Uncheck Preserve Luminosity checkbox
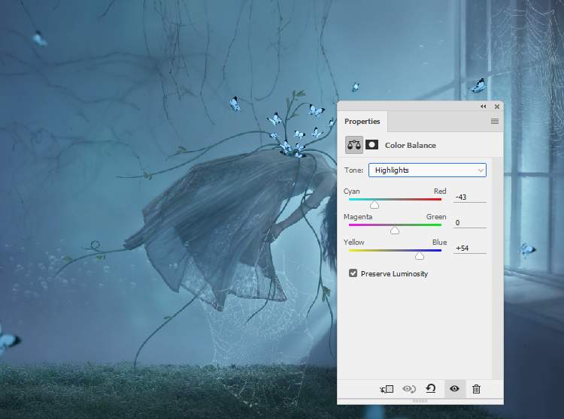 pos(353,274)
